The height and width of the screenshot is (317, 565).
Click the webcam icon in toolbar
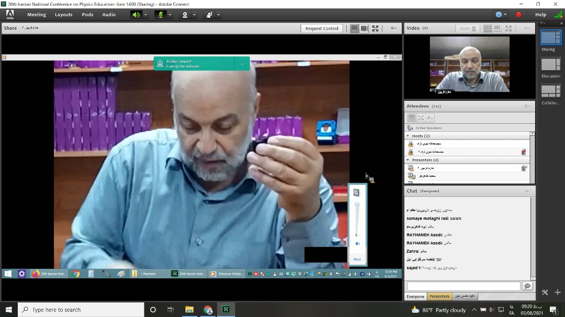click(x=185, y=15)
